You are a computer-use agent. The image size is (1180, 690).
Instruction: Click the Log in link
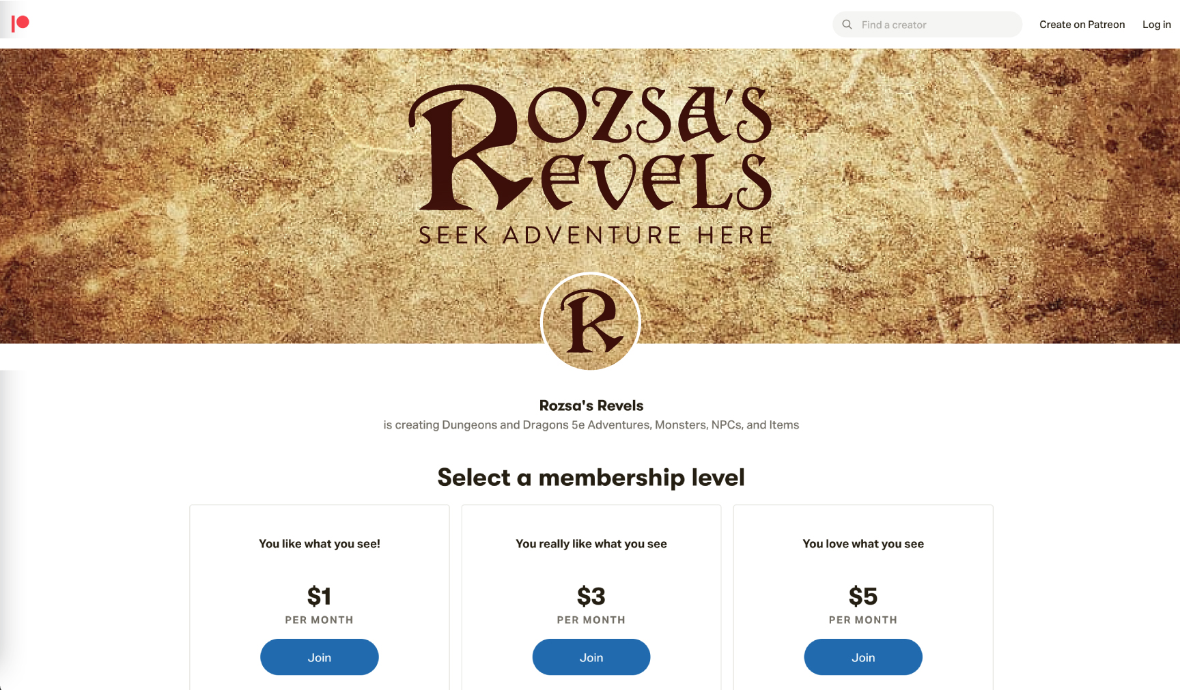point(1156,25)
